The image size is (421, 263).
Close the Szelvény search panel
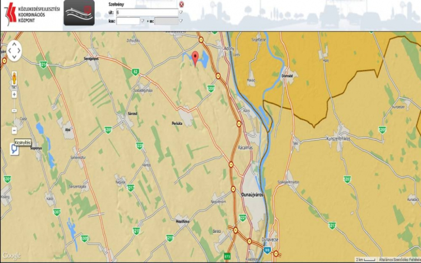point(181,4)
